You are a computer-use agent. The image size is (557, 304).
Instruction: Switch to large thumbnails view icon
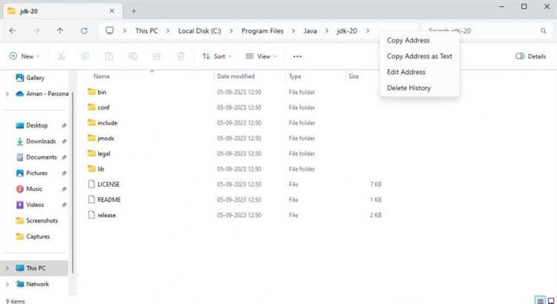(551, 300)
